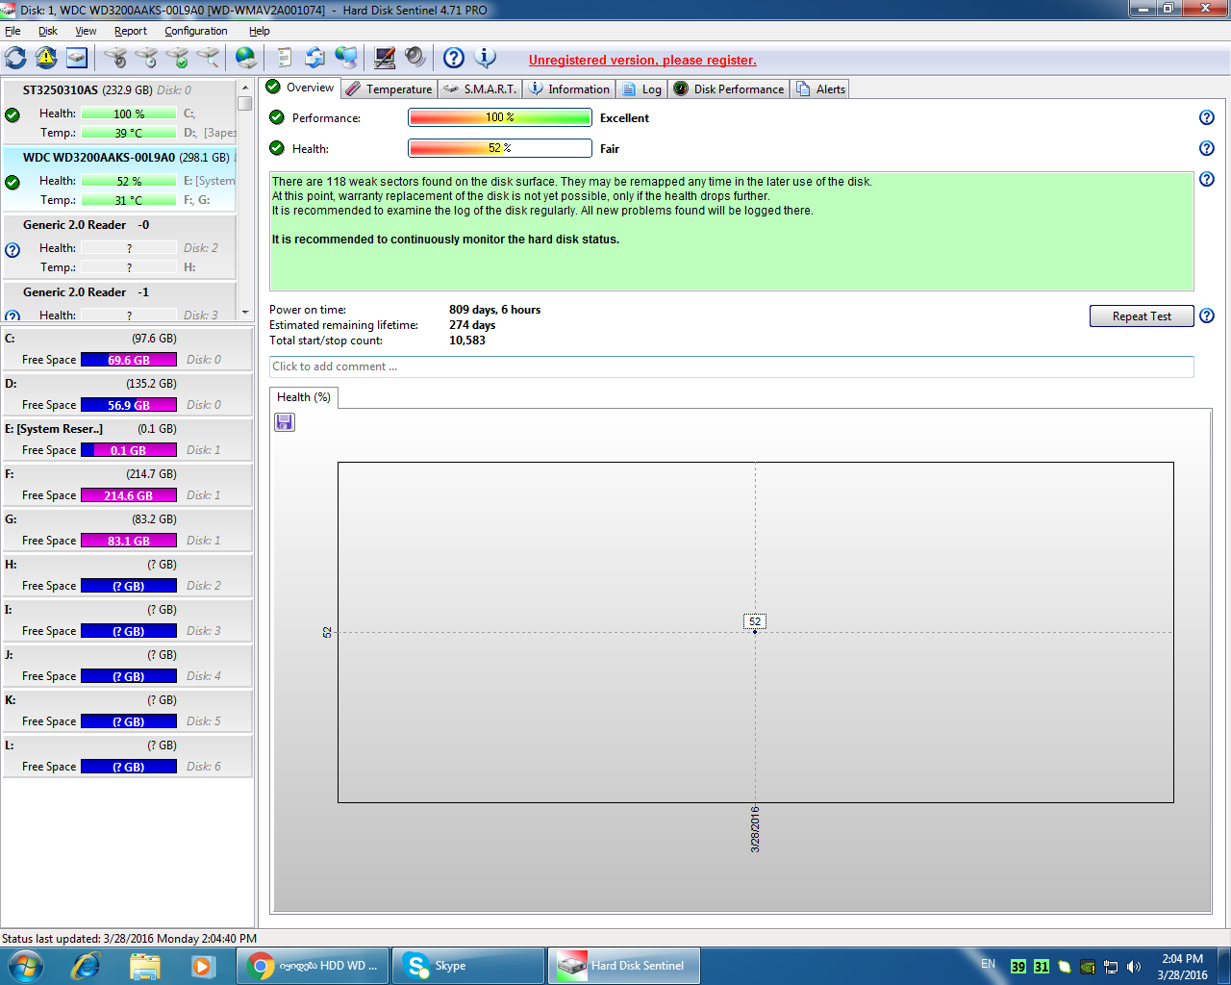Image resolution: width=1231 pixels, height=985 pixels.
Task: Click the Unregistered version, please register link
Action: 642,60
